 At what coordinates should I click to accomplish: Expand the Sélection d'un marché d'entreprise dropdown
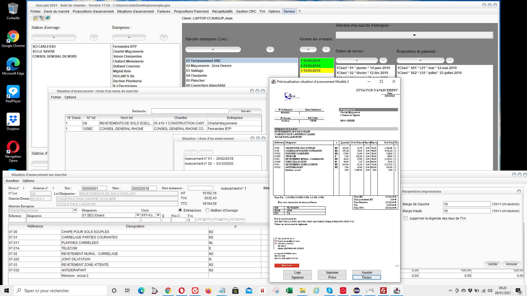pos(414,35)
